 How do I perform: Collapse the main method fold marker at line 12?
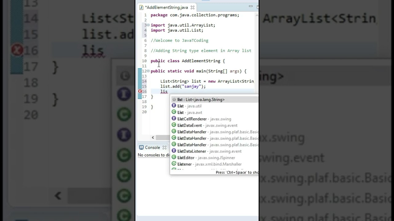(x=148, y=71)
